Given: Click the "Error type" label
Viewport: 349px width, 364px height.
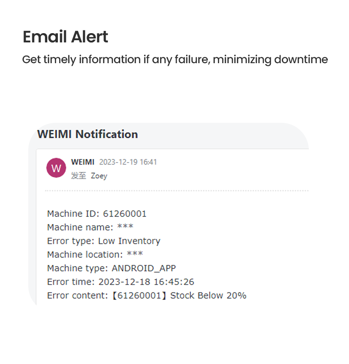Looking at the screenshot, I should [71, 241].
